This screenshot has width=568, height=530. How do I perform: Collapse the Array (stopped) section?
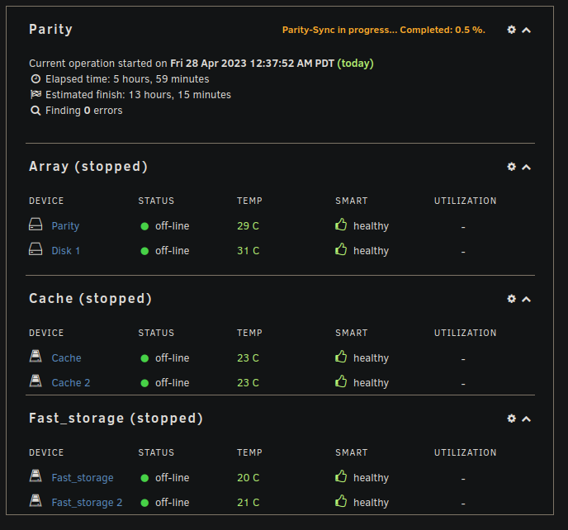[526, 168]
